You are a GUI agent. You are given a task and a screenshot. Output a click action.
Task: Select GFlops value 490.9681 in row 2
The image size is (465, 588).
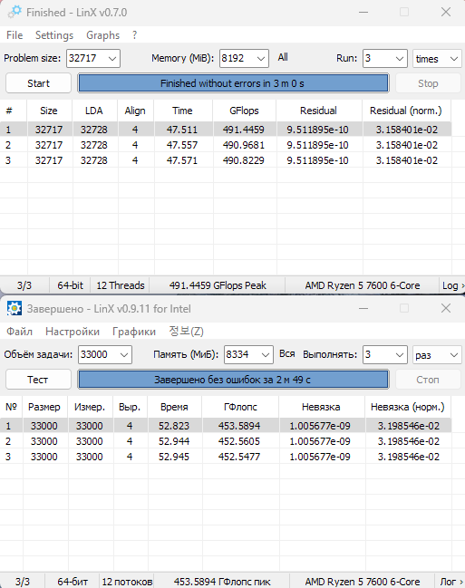point(244,145)
